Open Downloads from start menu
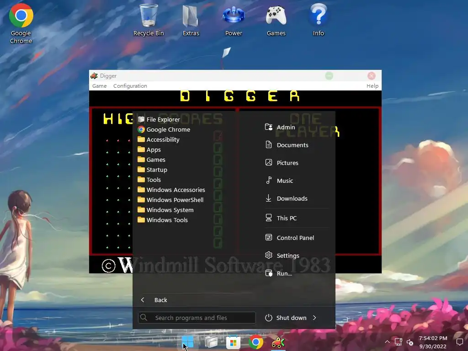The width and height of the screenshot is (468, 351). pos(286,198)
